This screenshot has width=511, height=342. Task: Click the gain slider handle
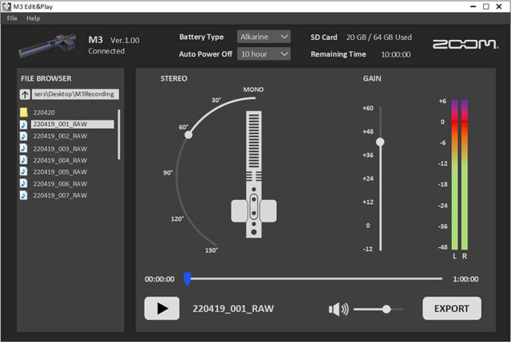click(x=380, y=142)
